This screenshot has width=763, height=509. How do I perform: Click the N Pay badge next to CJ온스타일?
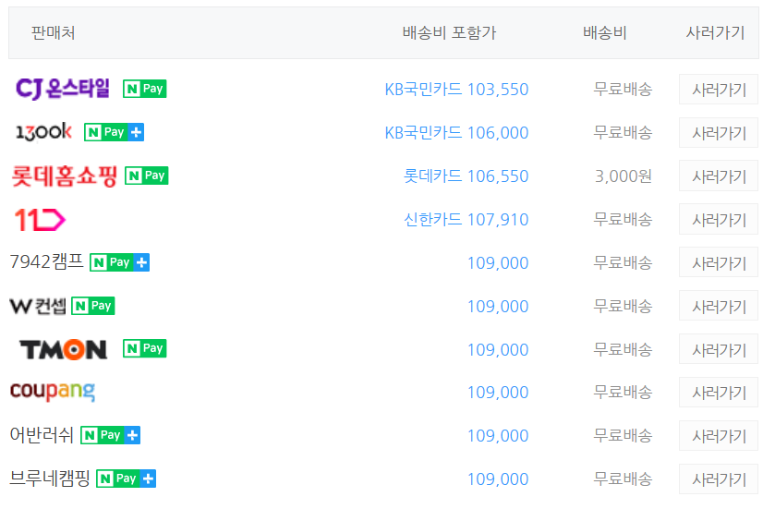point(144,89)
